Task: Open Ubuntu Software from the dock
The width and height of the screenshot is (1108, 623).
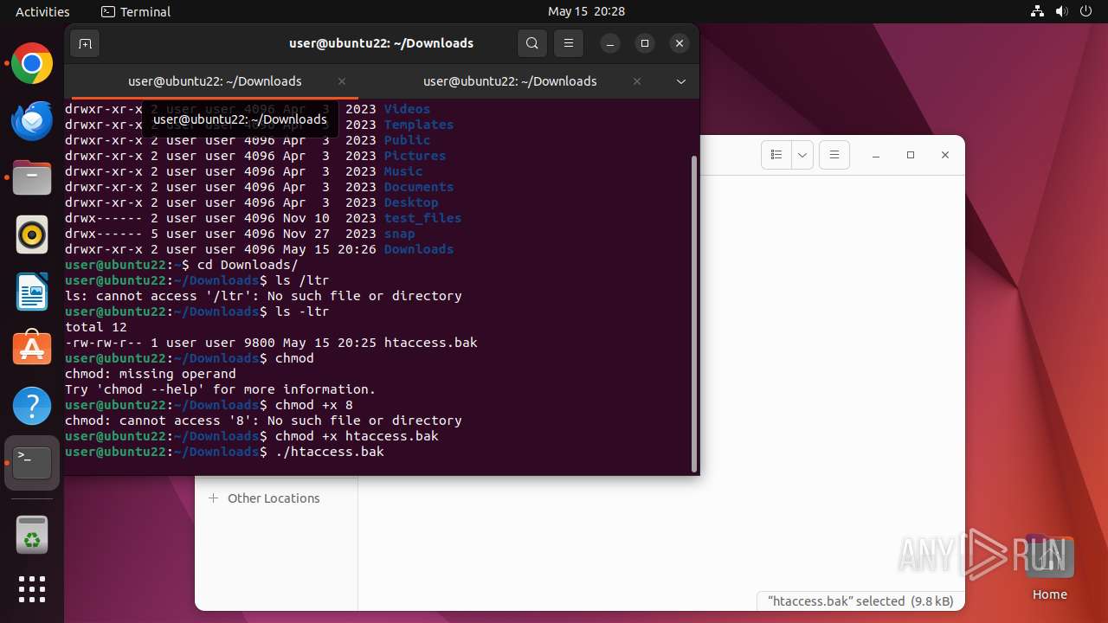Action: click(x=32, y=349)
